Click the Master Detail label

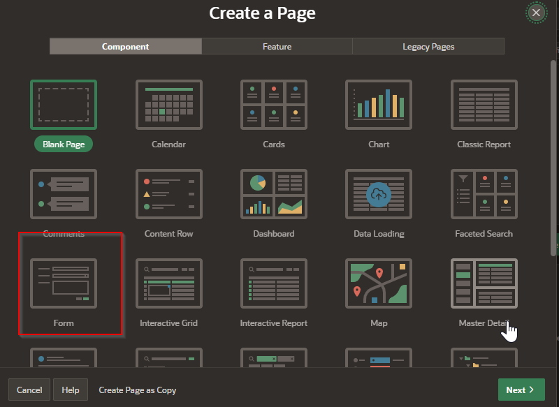coord(484,323)
